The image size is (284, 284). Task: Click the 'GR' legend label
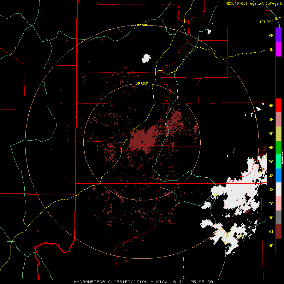tap(271, 120)
